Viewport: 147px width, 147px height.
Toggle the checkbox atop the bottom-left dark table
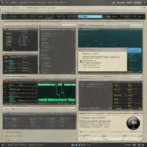coord(4,114)
